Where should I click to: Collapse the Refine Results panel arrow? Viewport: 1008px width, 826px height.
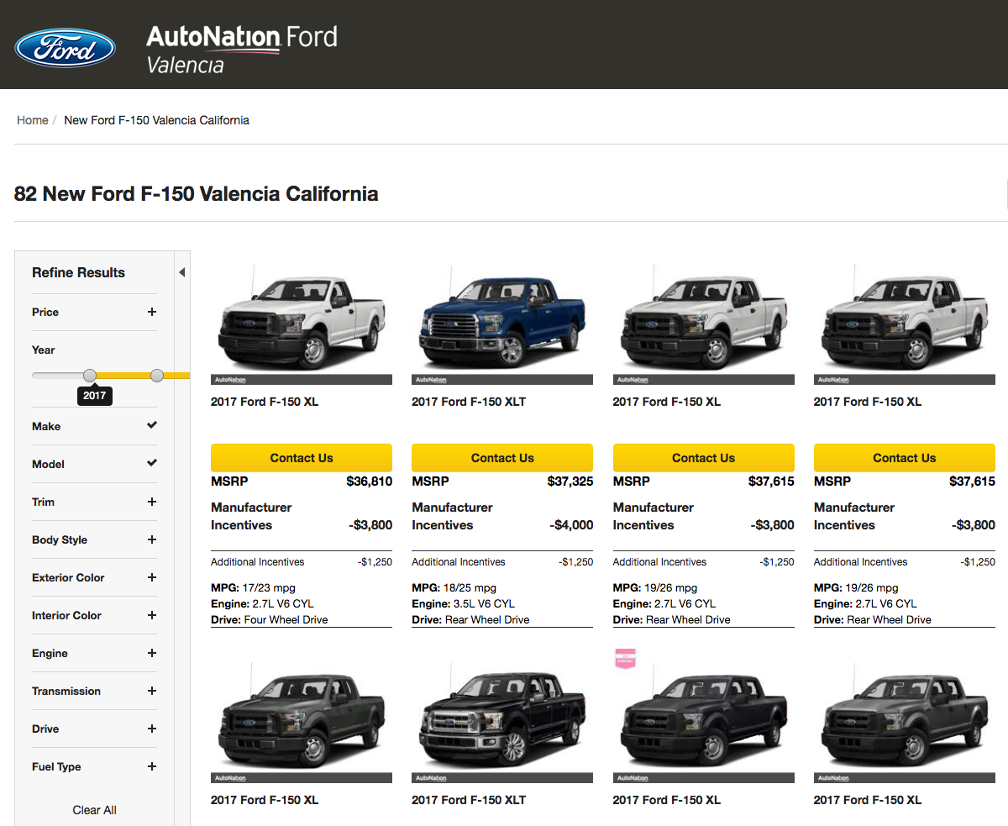pos(181,272)
